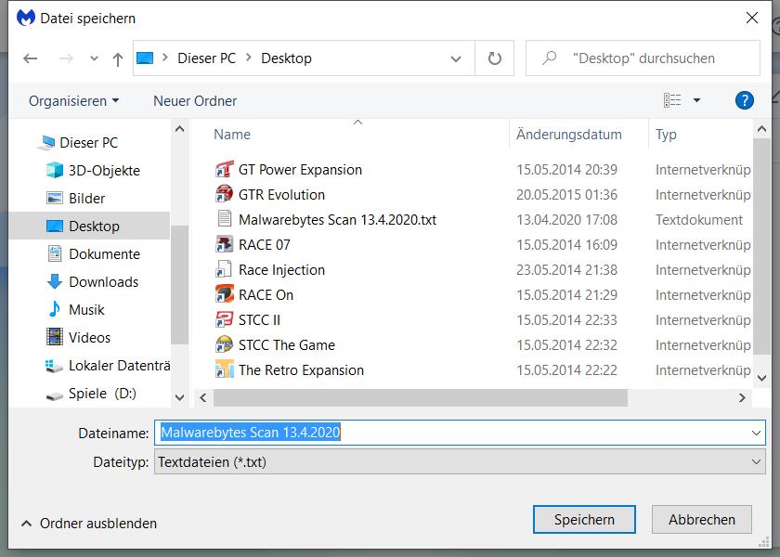Close the Datei speichern dialog
The image size is (780, 557).
click(x=752, y=18)
